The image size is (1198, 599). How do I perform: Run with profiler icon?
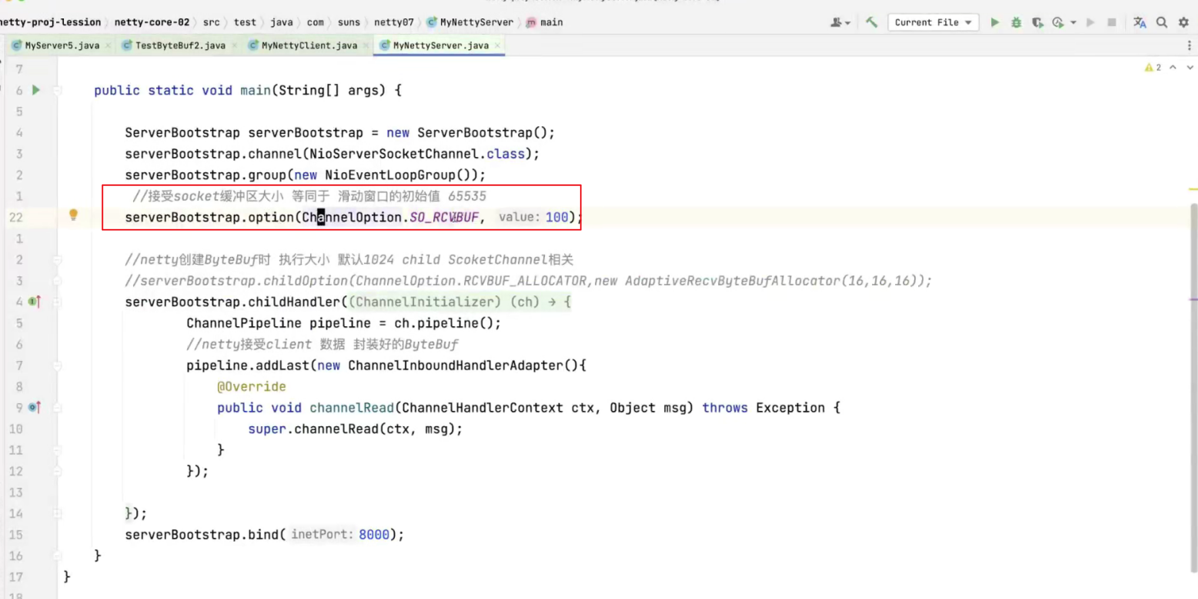(x=1058, y=22)
